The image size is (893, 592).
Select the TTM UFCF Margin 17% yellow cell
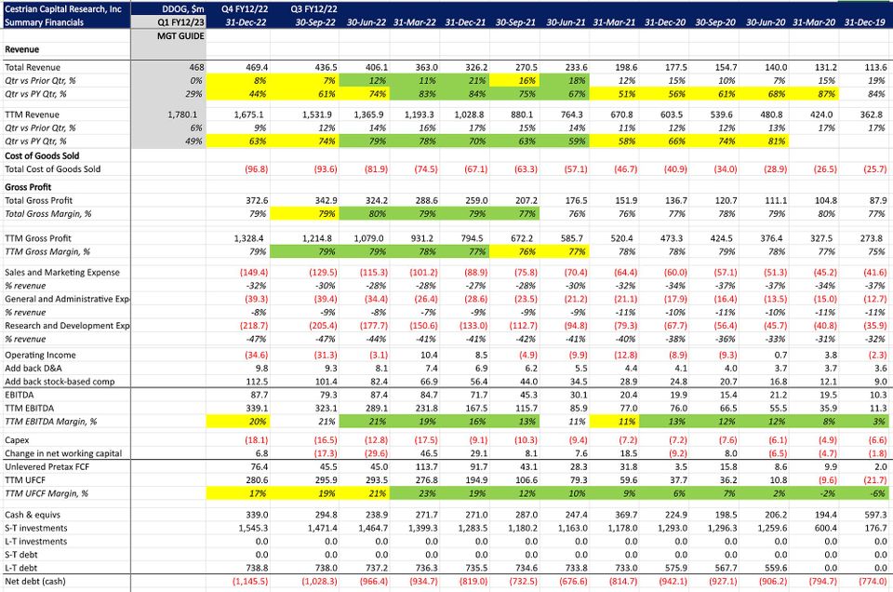[x=239, y=493]
